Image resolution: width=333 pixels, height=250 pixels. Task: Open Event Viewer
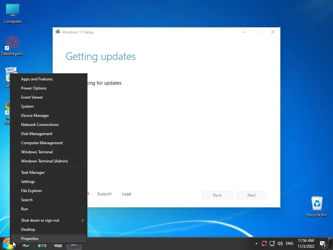[49, 97]
